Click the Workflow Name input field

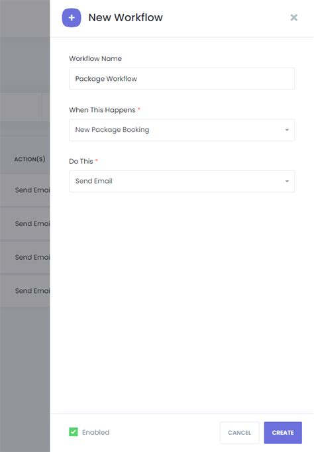pos(182,79)
